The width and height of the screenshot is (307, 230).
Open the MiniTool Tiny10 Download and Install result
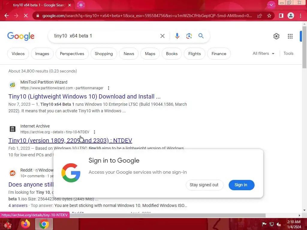(x=84, y=96)
